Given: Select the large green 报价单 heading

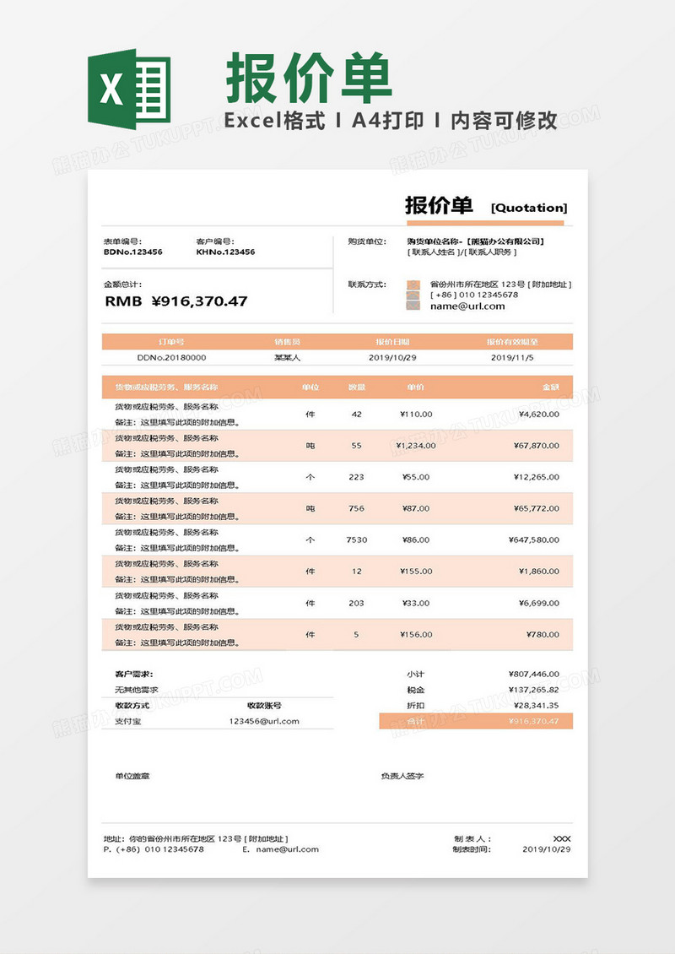Looking at the screenshot, I should tap(309, 78).
